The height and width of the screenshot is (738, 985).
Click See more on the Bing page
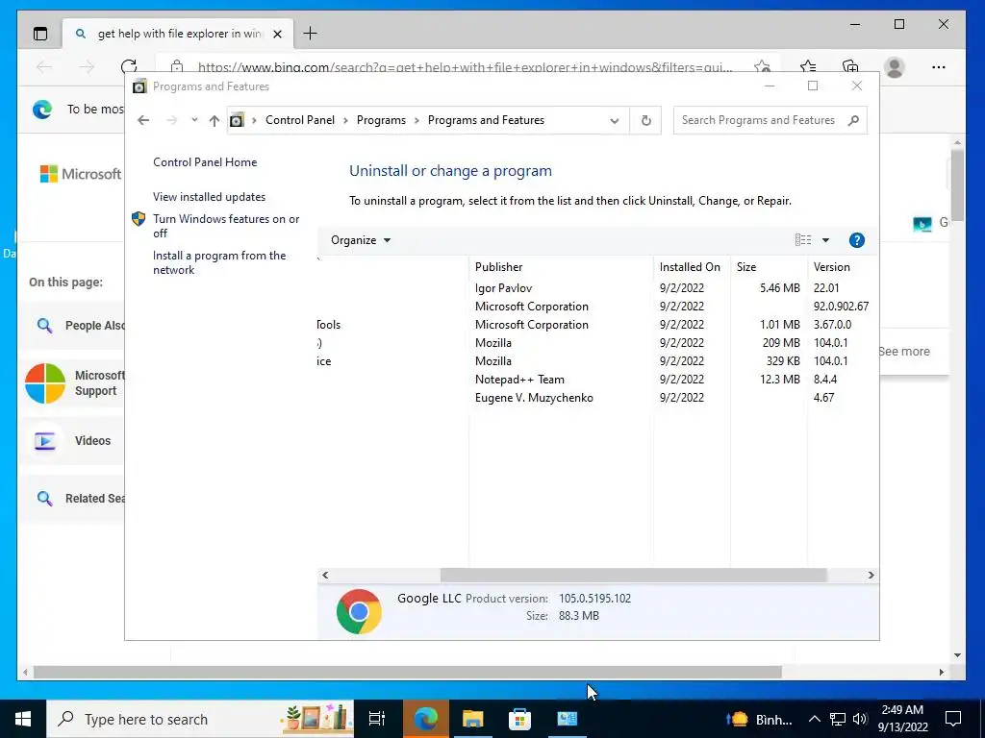[x=904, y=352]
